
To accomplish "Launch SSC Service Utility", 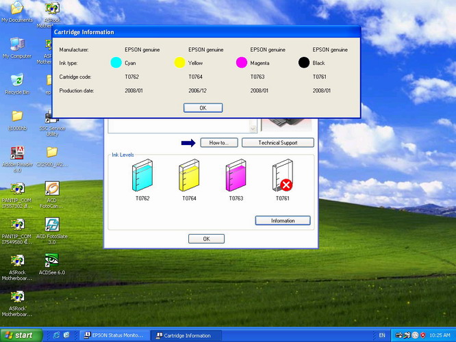I will (x=52, y=124).
